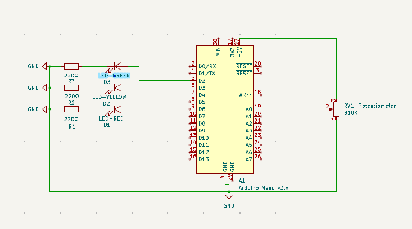Click the D11 pin label

203,145
